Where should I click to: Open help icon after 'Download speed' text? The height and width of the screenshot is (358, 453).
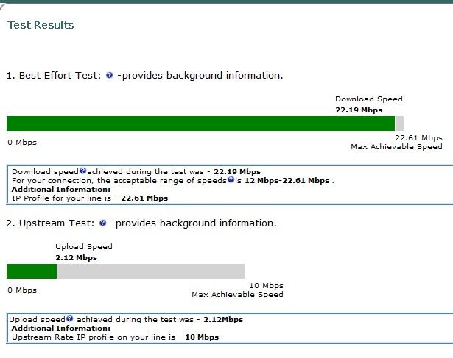click(x=83, y=171)
